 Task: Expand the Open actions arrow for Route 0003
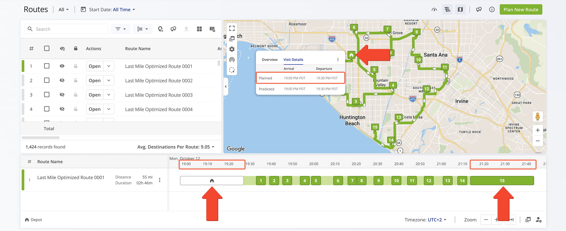click(x=109, y=95)
